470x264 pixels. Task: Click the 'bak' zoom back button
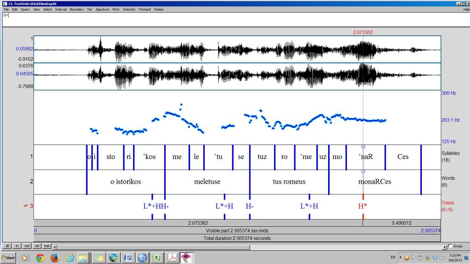coord(47,246)
